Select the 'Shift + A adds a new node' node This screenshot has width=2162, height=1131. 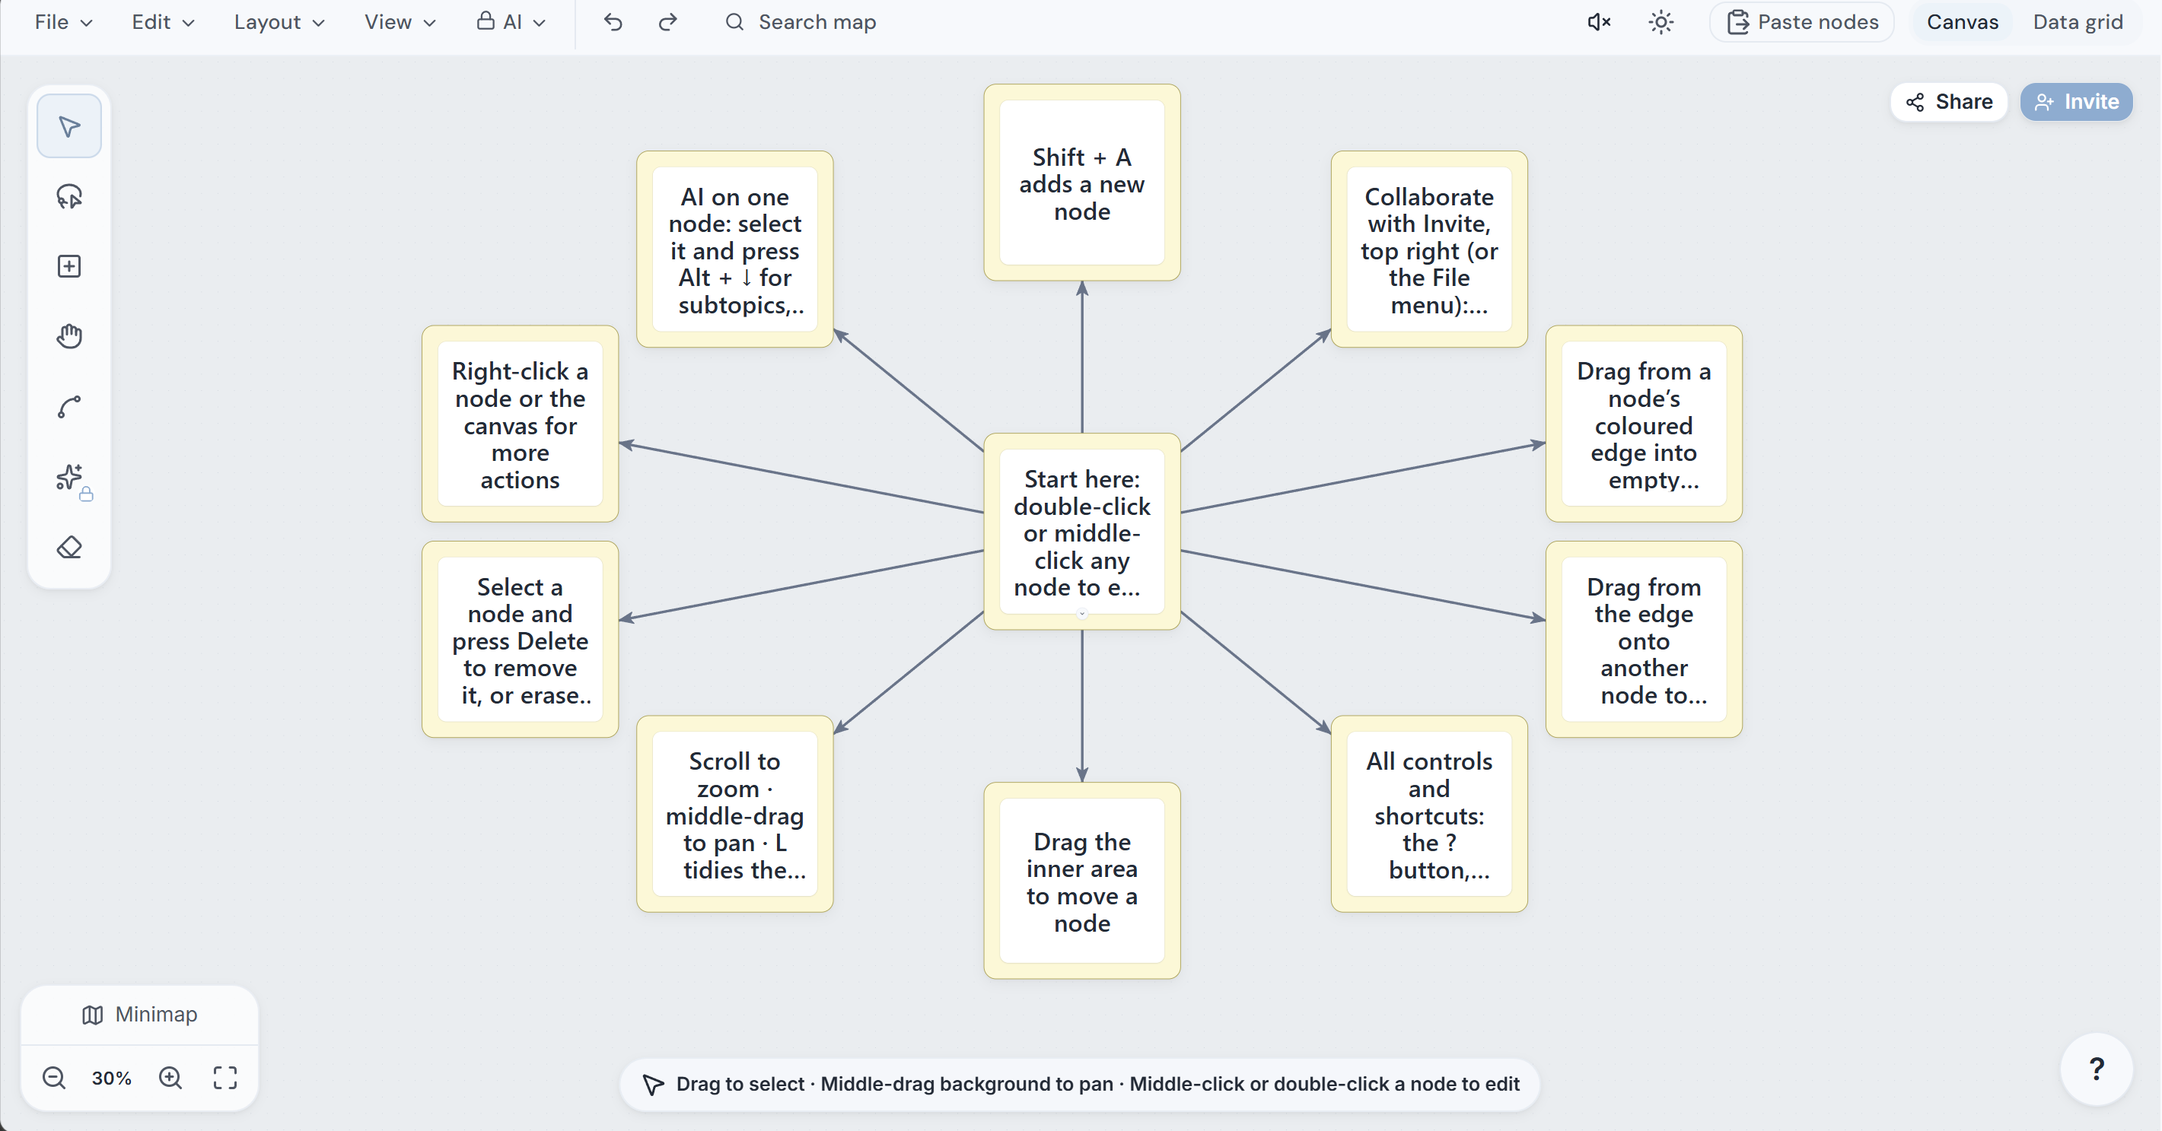[x=1082, y=182]
